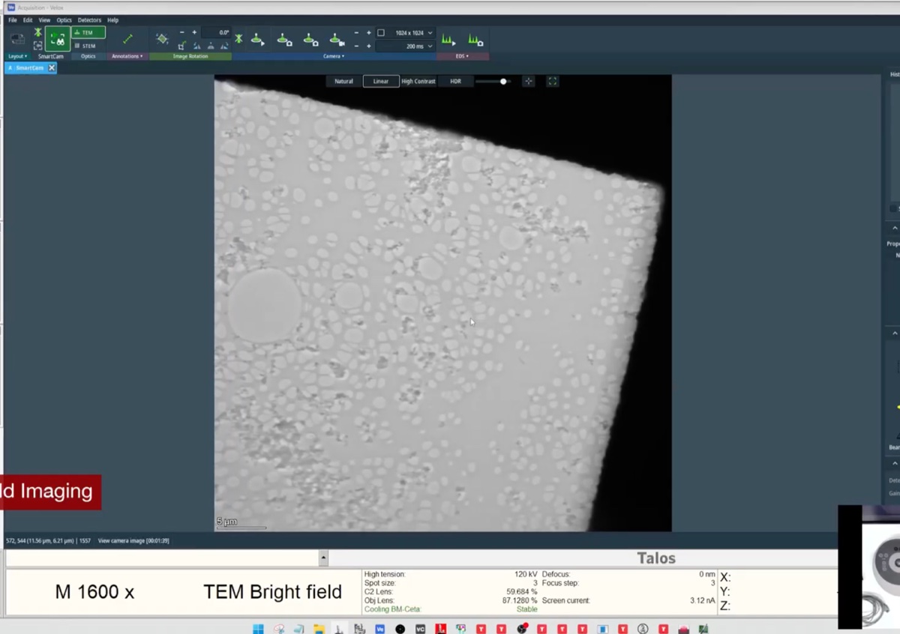Click the C2 Lens 59.684 % value
The width and height of the screenshot is (900, 634).
521,591
